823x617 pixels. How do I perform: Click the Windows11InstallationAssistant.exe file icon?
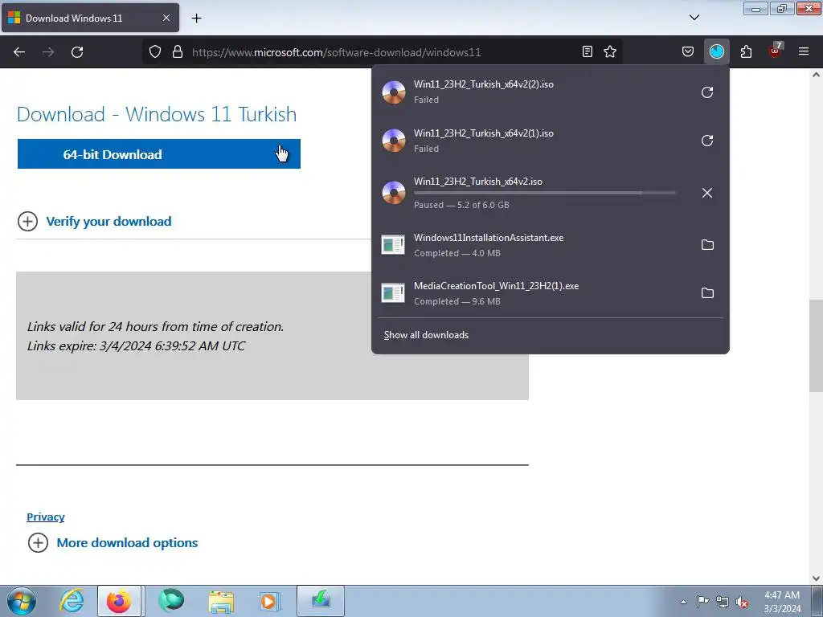point(393,244)
